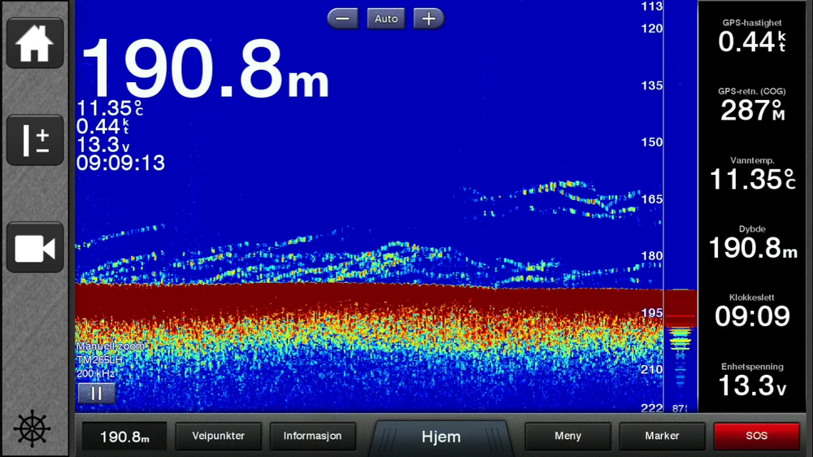Select the Klokkeslett data field
This screenshot has width=813, height=457.
tap(752, 311)
